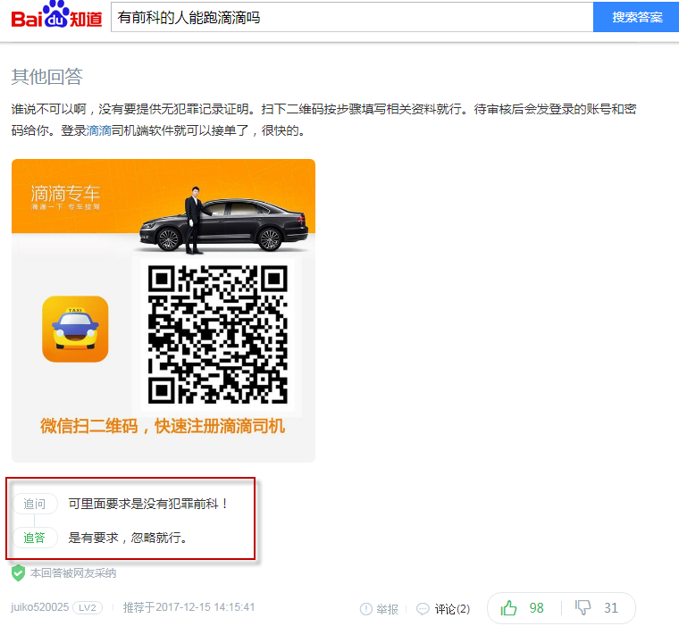Click the LV2 level badge
The image size is (679, 643).
coord(88,607)
